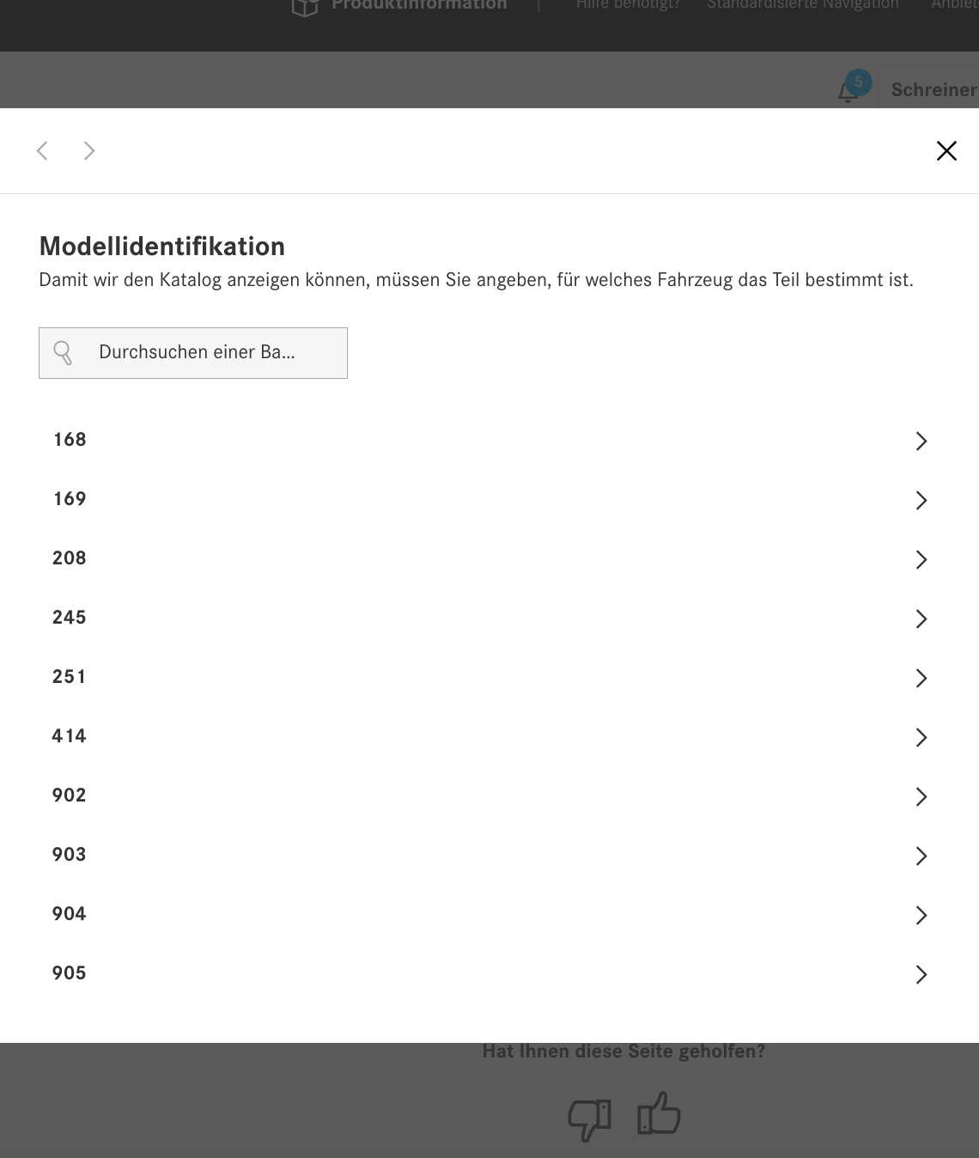This screenshot has height=1158, width=979.
Task: Click the Schreiner user button
Action: point(933,89)
